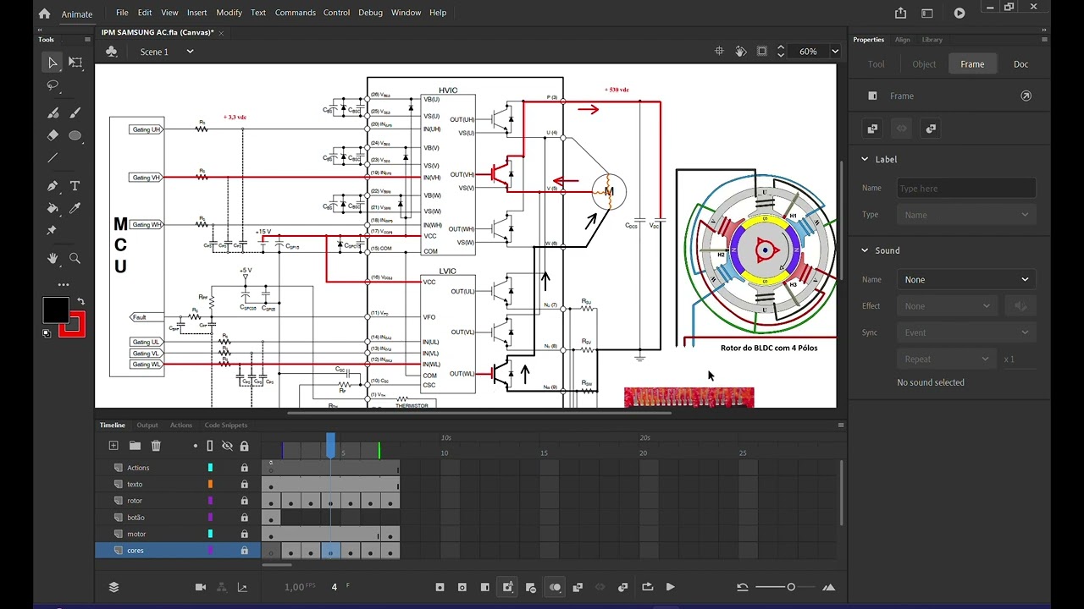Delete layer using the trash icon
1084x609 pixels.
tap(156, 446)
